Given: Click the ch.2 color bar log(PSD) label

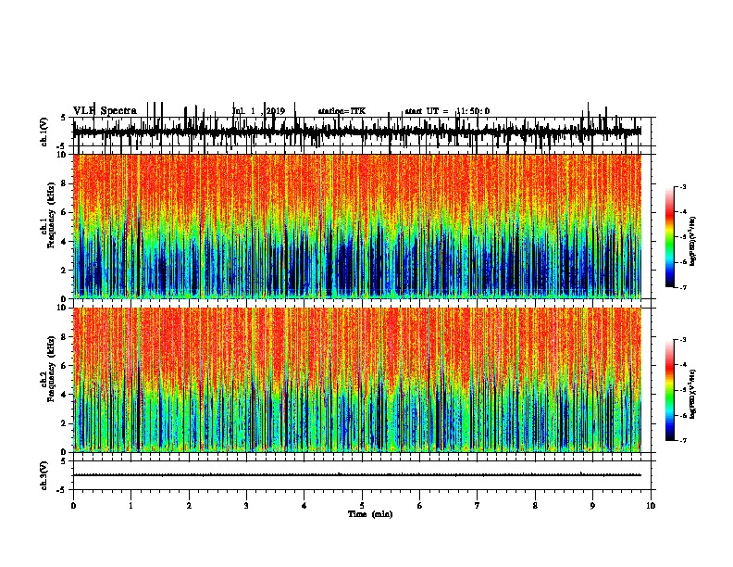Looking at the screenshot, I should (x=692, y=394).
